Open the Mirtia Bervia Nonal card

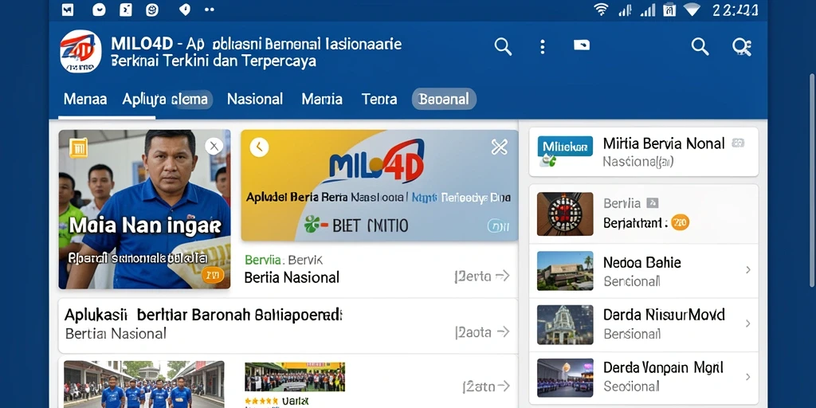click(x=644, y=152)
